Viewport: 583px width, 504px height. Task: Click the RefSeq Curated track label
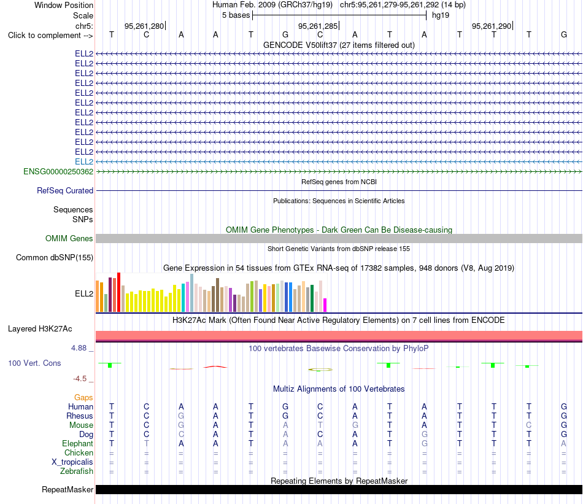[x=65, y=190]
